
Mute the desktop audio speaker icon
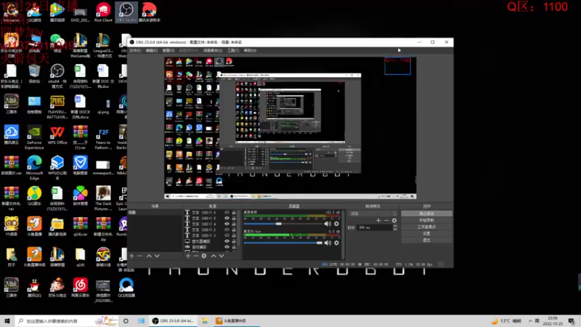pyautogui.click(x=328, y=224)
